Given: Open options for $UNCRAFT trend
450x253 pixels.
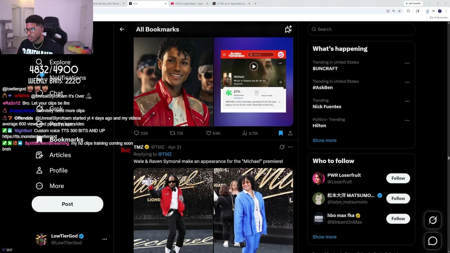Looking at the screenshot, I should click(x=407, y=63).
